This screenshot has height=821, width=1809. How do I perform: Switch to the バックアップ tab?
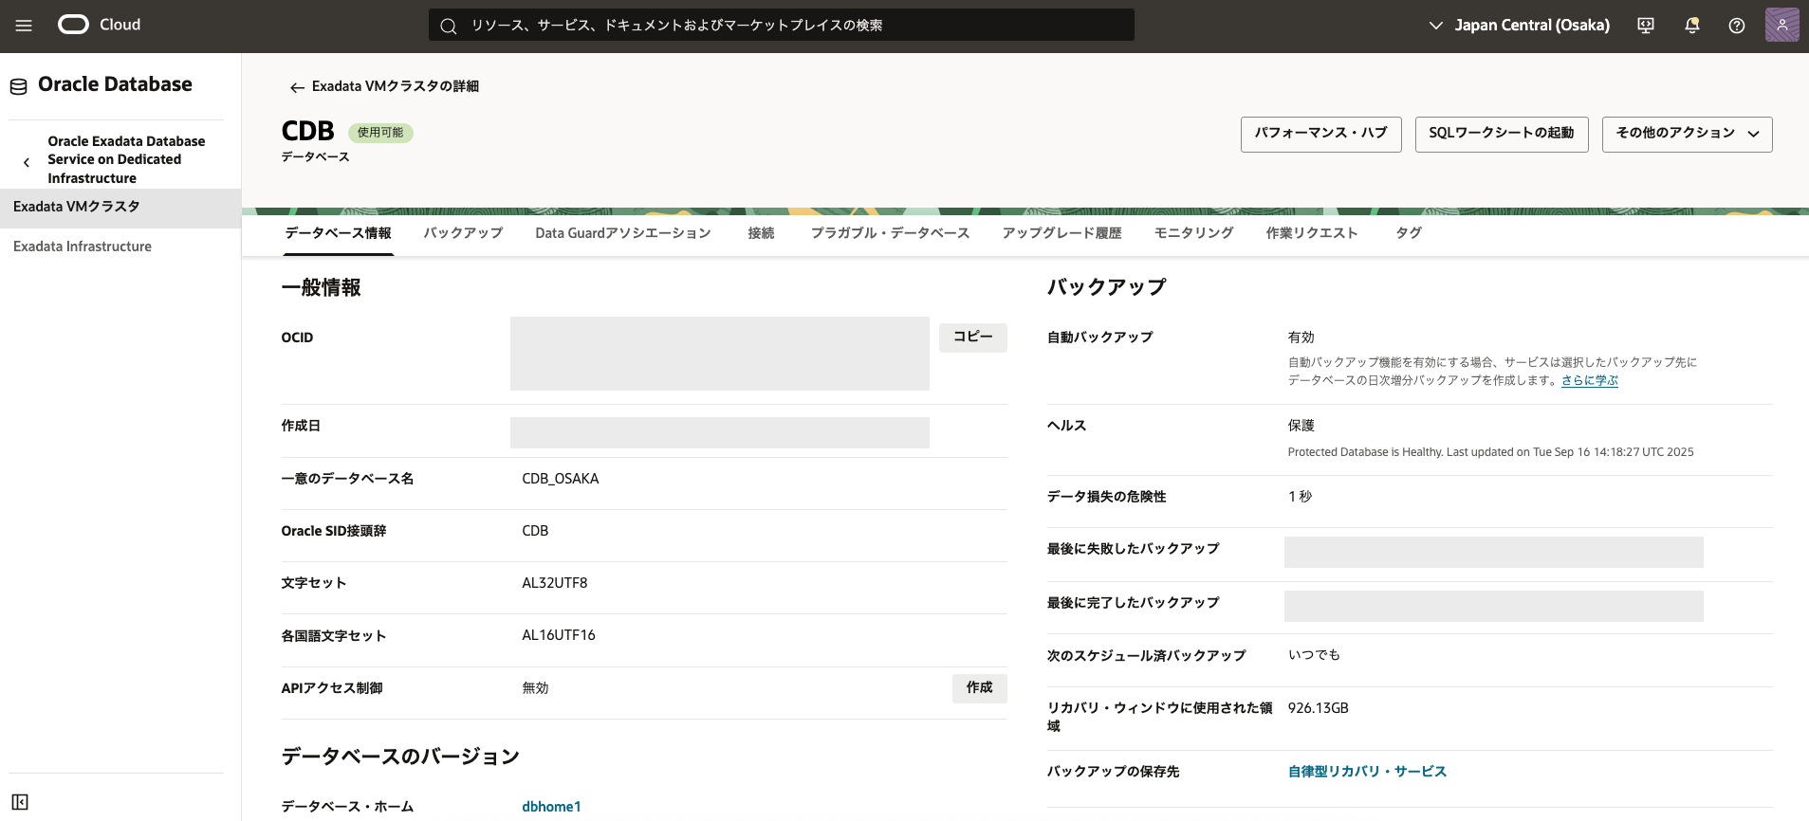point(463,233)
